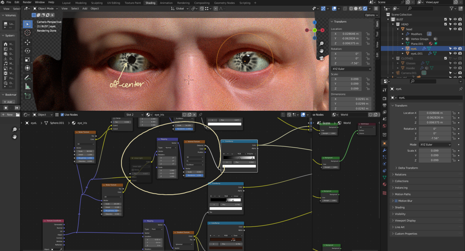The image size is (465, 251).
Task: Expand the Viewport Display panel
Action: (x=405, y=220)
